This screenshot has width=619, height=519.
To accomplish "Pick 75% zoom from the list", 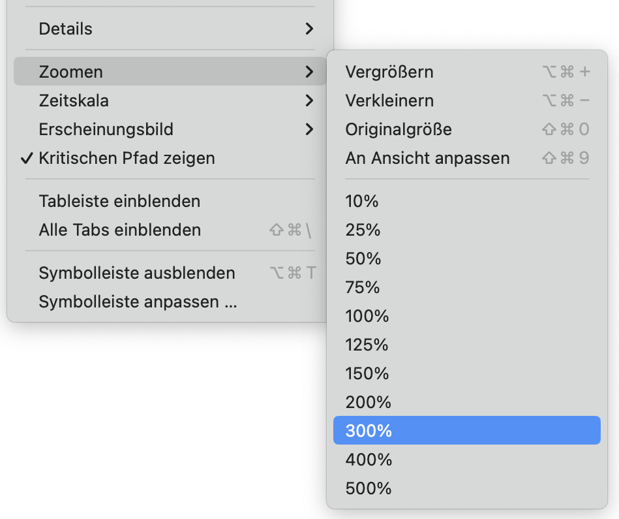I will coord(363,287).
